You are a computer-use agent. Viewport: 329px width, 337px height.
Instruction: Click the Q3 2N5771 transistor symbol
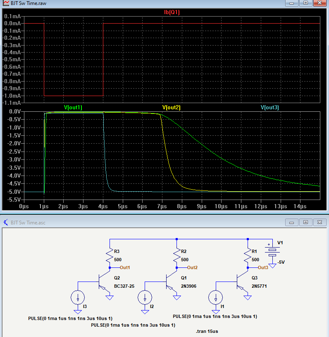[242, 282]
